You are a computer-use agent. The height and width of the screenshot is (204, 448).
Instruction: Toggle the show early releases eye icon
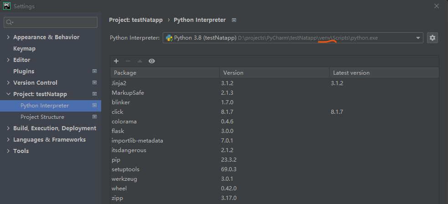[x=152, y=61]
